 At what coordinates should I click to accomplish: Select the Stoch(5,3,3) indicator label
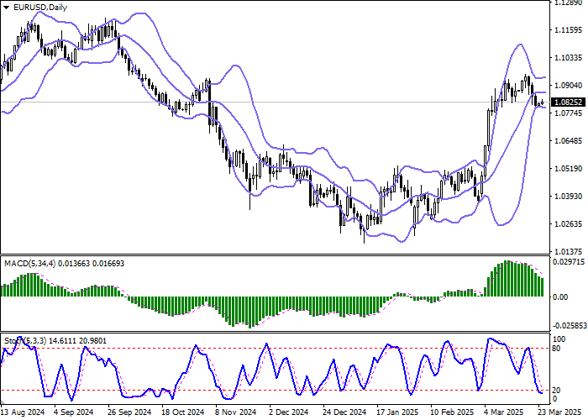[x=24, y=340]
